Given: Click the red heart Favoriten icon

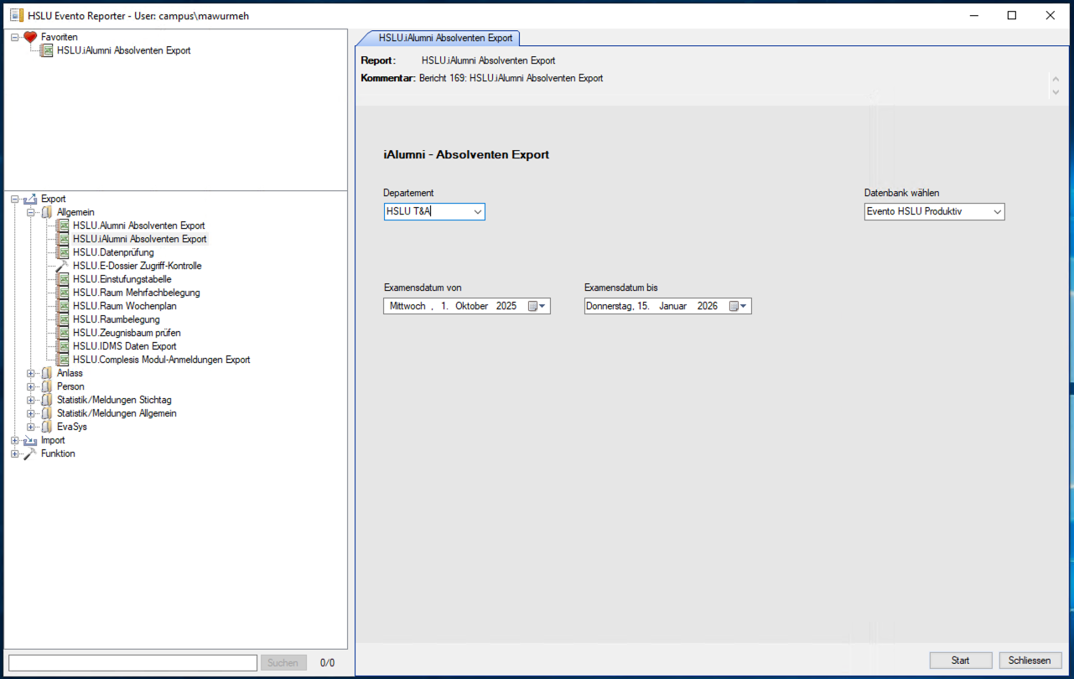Looking at the screenshot, I should [x=30, y=37].
